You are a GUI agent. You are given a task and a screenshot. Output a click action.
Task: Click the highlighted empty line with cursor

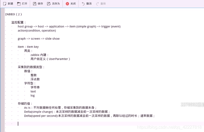point(104,124)
